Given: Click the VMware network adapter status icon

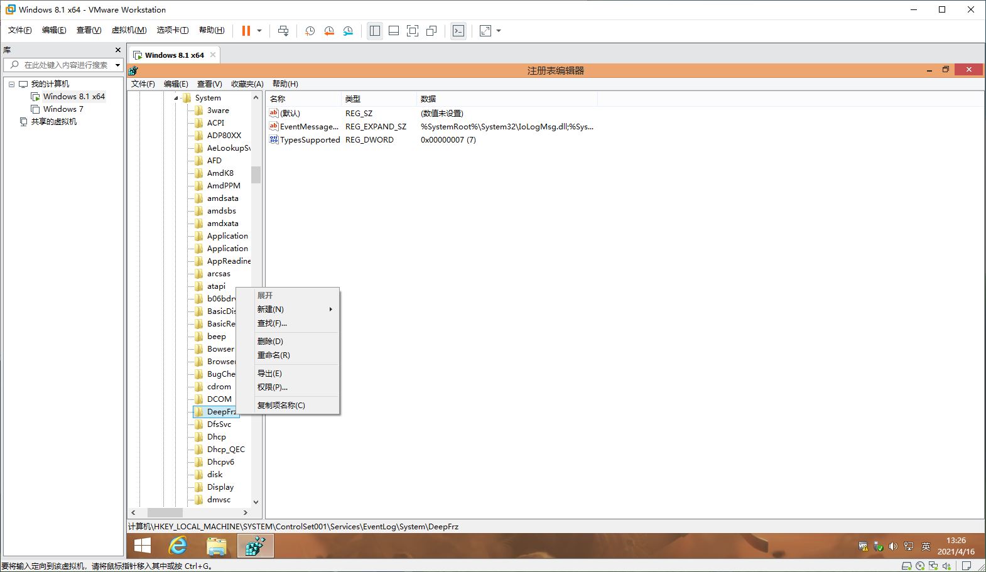Looking at the screenshot, I should click(933, 566).
